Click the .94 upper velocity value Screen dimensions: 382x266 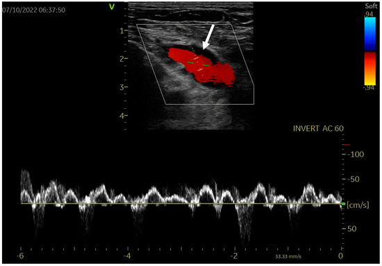pyautogui.click(x=369, y=14)
